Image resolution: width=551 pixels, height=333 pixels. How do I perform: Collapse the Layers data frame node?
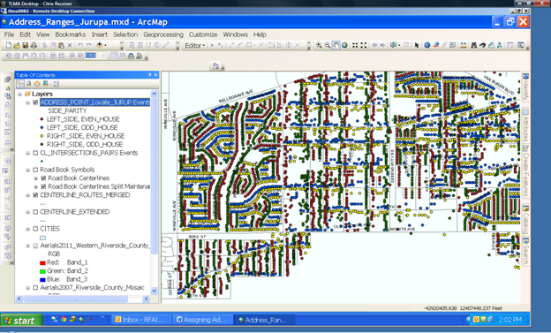tap(19, 94)
